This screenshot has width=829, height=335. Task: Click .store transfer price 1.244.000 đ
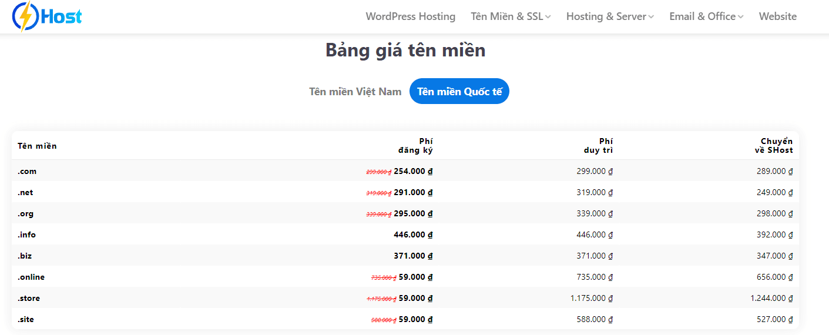pos(772,299)
